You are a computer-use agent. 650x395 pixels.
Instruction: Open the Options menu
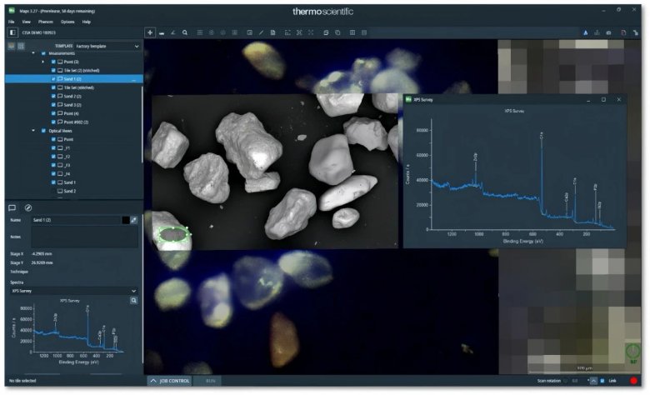[x=67, y=21]
